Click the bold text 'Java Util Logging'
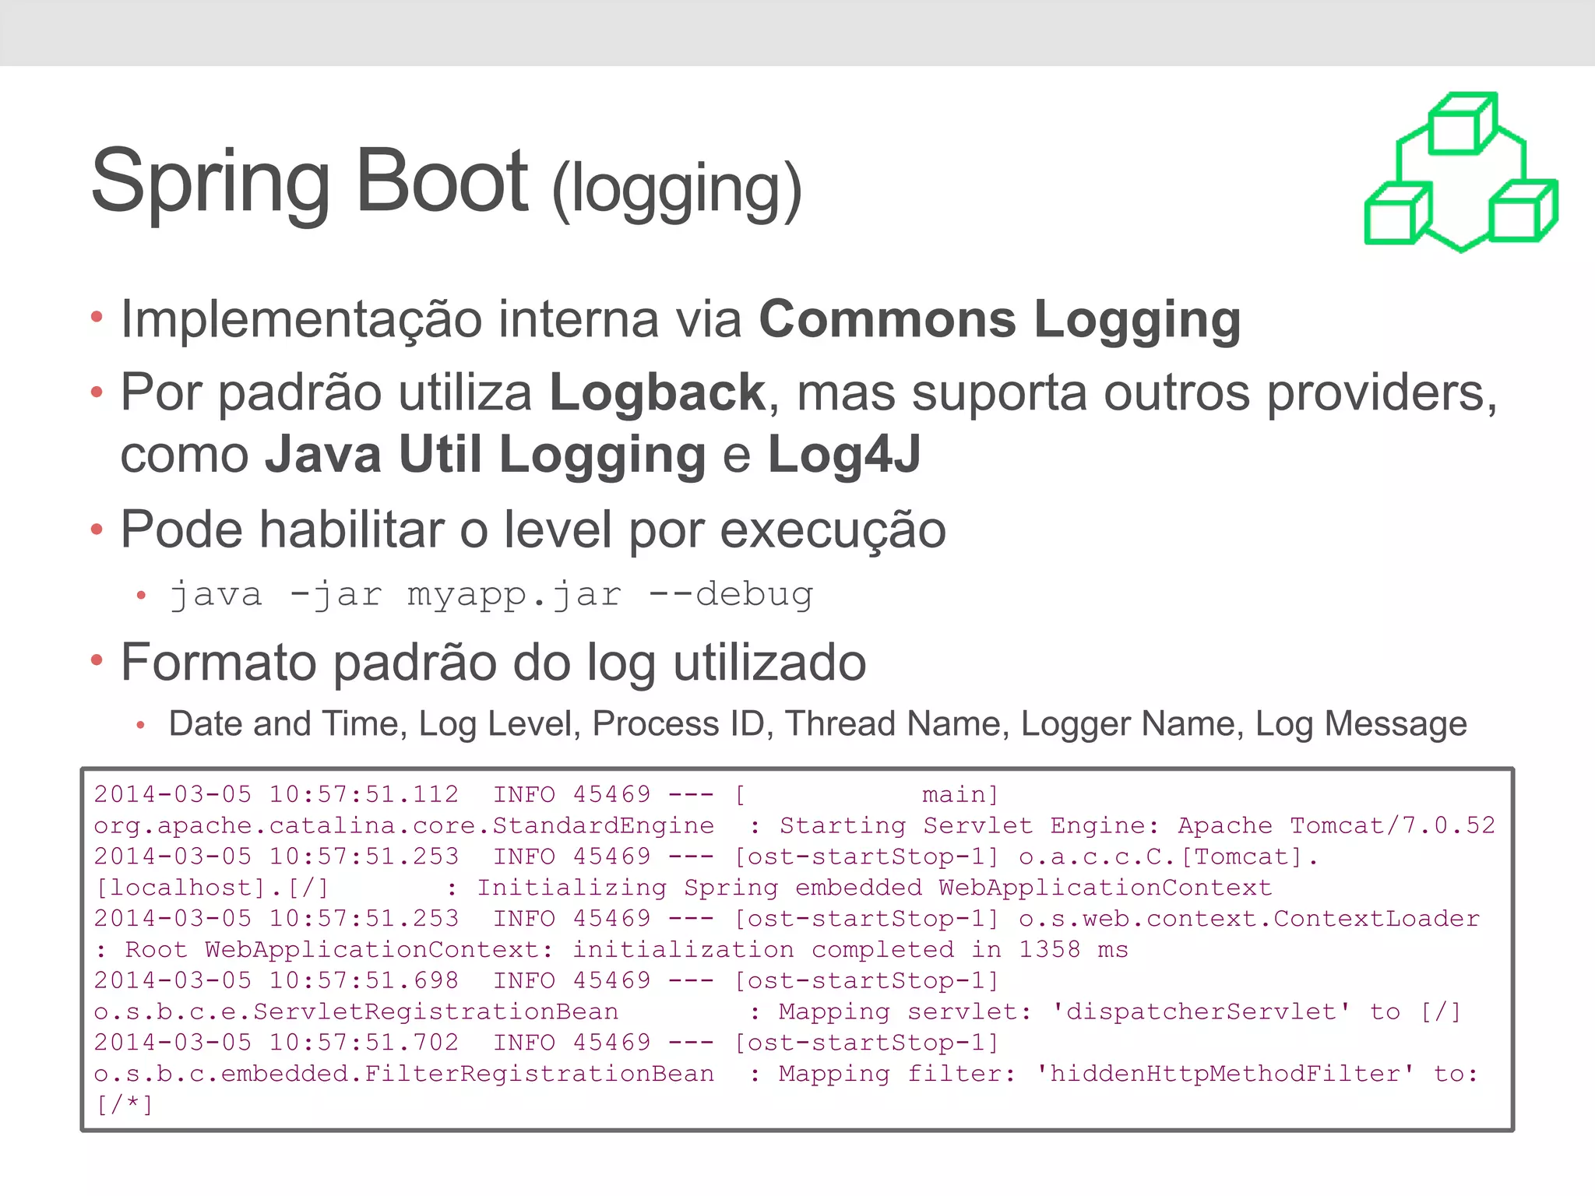 click(x=485, y=455)
